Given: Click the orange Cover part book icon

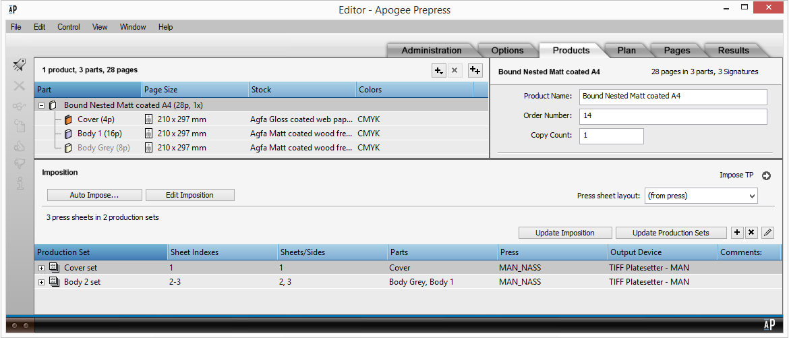Looking at the screenshot, I should pyautogui.click(x=69, y=120).
